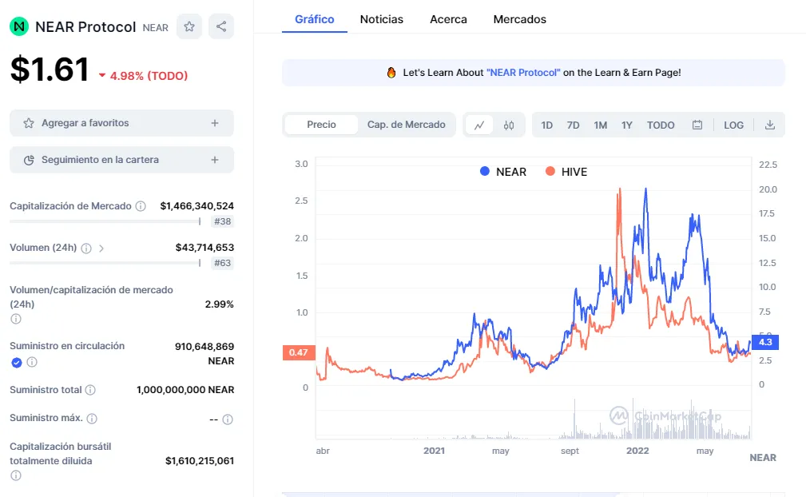Show info for Suministro máx. label
Image resolution: width=806 pixels, height=497 pixels.
[92, 419]
